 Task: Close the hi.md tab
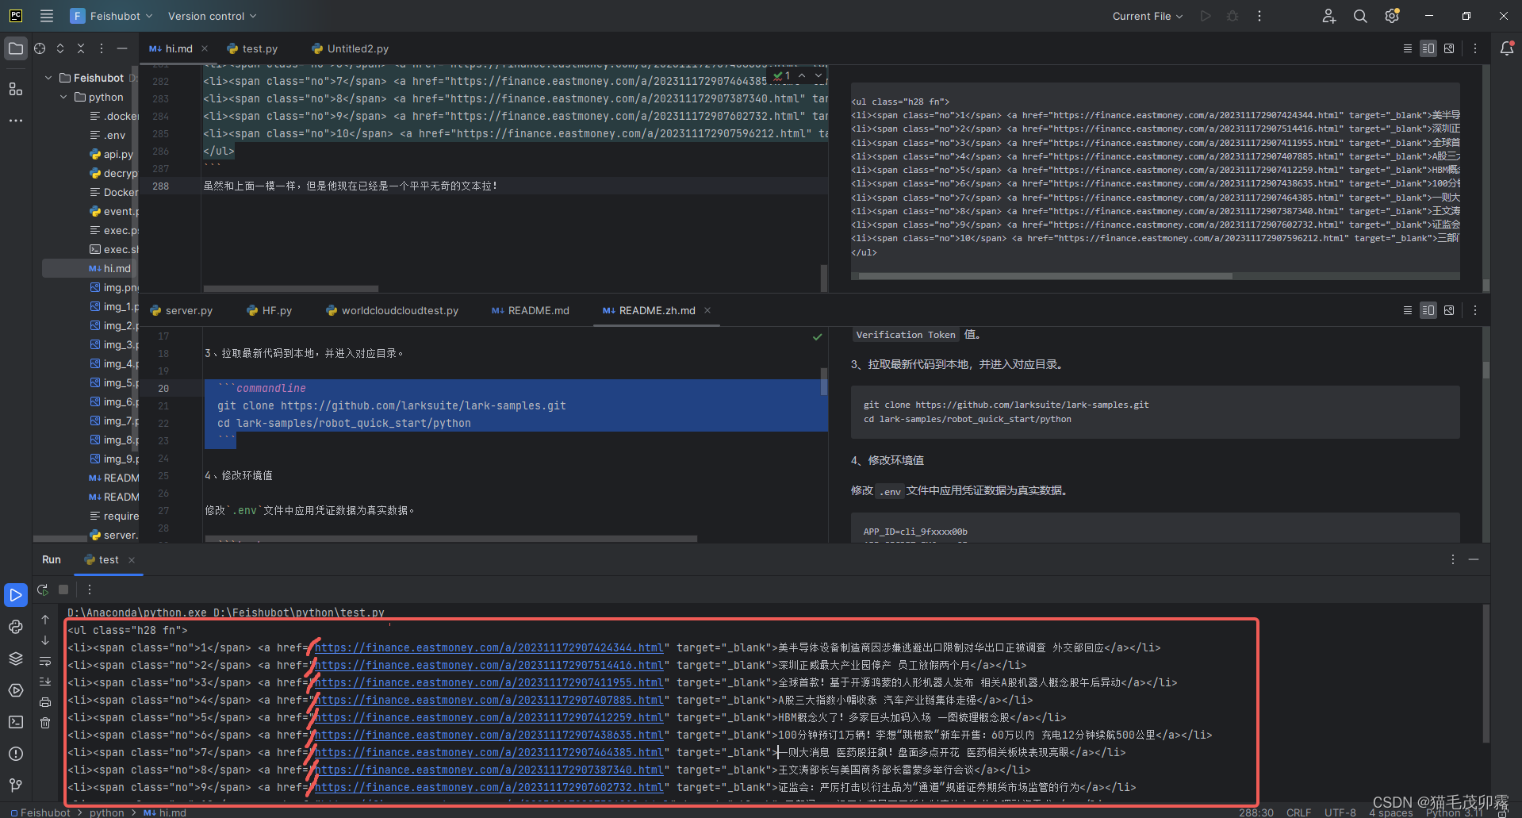tap(205, 48)
